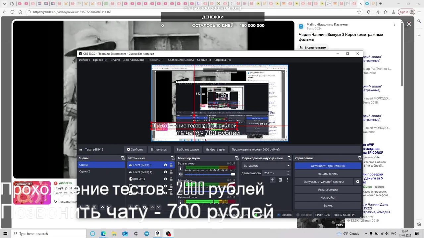Image resolution: width=424 pixels, height=238 pixels.
Task: Undock the Переходы между сценами panel
Action: [x=289, y=158]
